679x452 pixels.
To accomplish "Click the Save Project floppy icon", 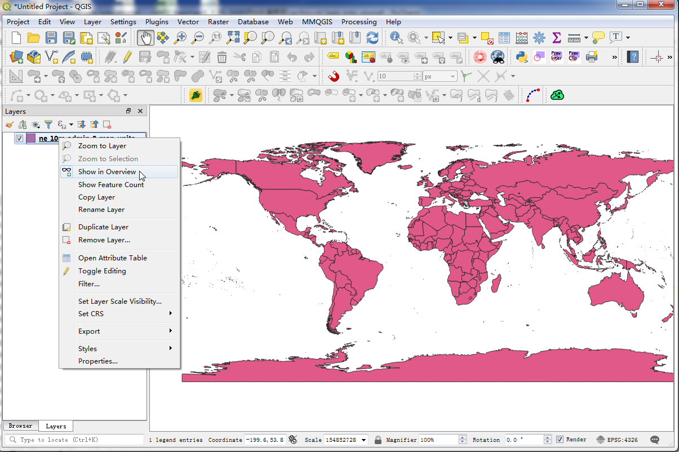I will tap(51, 38).
